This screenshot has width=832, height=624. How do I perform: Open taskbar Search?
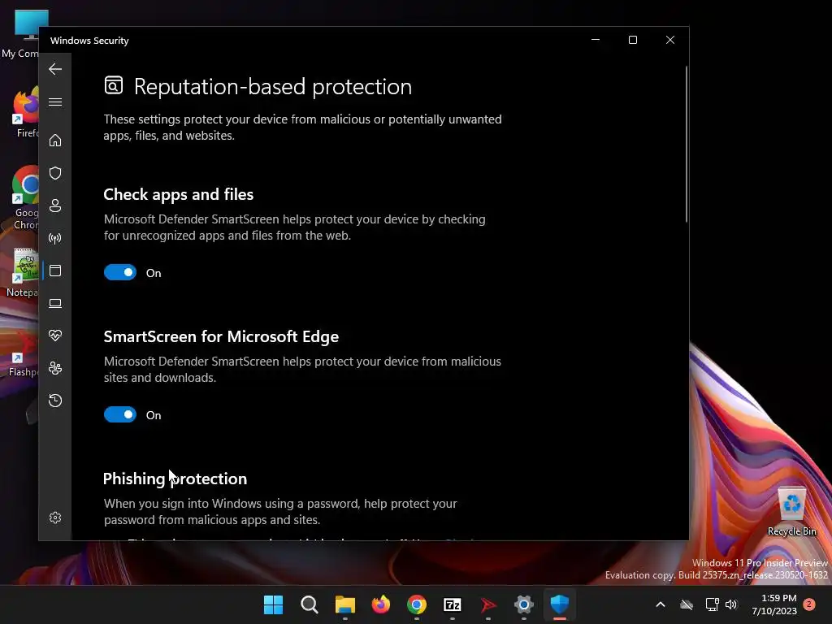pyautogui.click(x=310, y=604)
